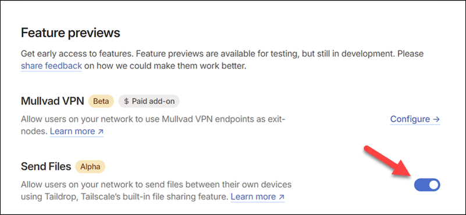Click the Feature previews heading
Screen dimensions: 466x215
point(70,32)
